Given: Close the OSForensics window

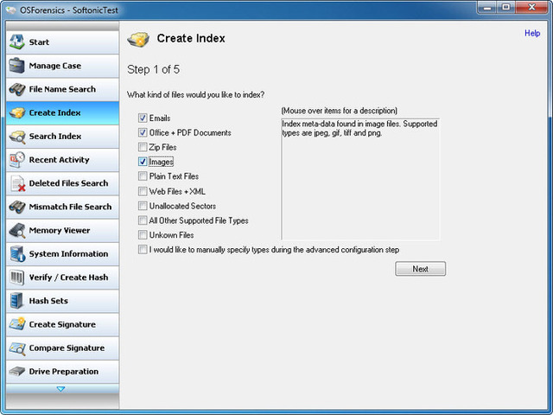Looking at the screenshot, I should coord(532,8).
